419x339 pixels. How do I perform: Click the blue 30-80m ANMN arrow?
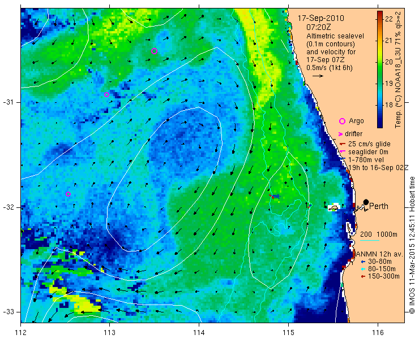pyautogui.click(x=363, y=262)
